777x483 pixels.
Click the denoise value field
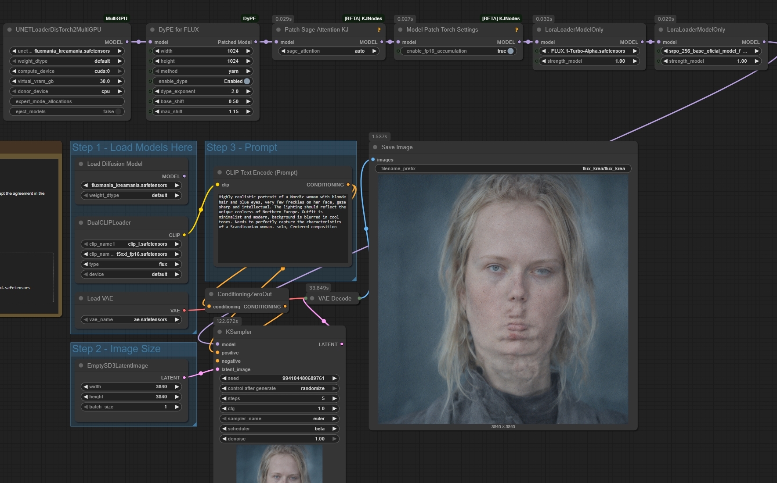(279, 439)
